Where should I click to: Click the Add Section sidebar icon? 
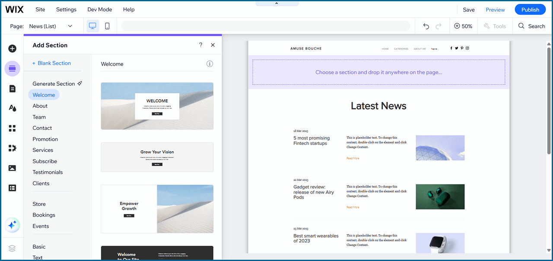[x=12, y=69]
